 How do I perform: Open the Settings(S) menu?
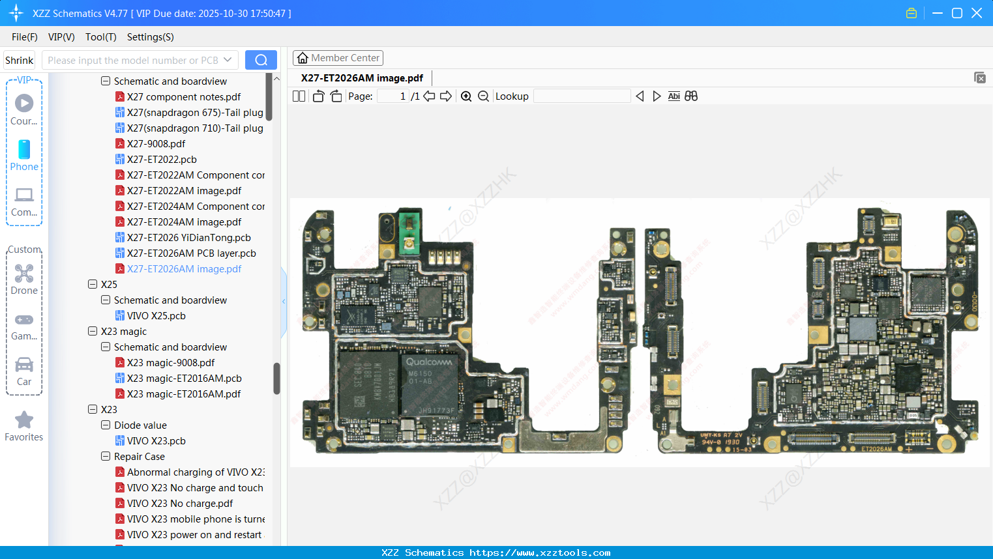coord(151,37)
